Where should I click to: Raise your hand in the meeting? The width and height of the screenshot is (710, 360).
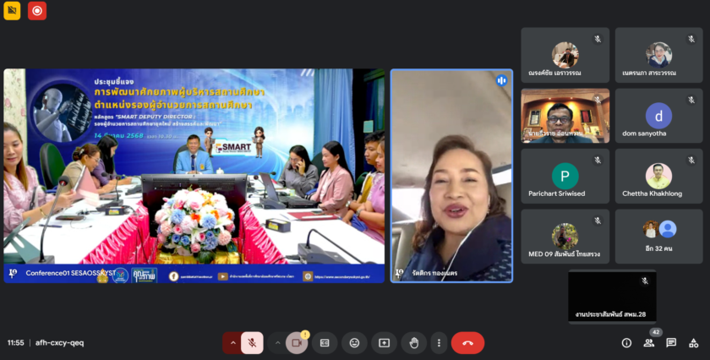(x=413, y=342)
